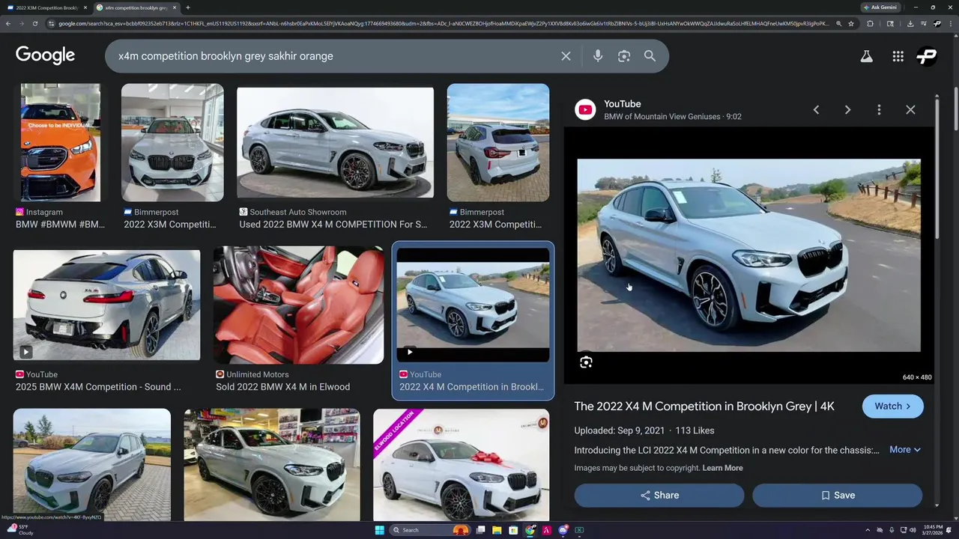Open the Chrome downloads icon
959x539 pixels.
910,23
